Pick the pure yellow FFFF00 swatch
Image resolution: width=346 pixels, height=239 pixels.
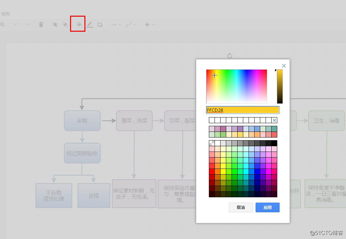coord(223,172)
